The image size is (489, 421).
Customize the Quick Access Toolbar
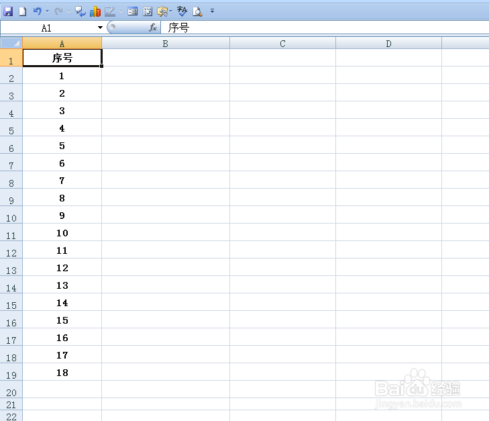click(x=213, y=11)
